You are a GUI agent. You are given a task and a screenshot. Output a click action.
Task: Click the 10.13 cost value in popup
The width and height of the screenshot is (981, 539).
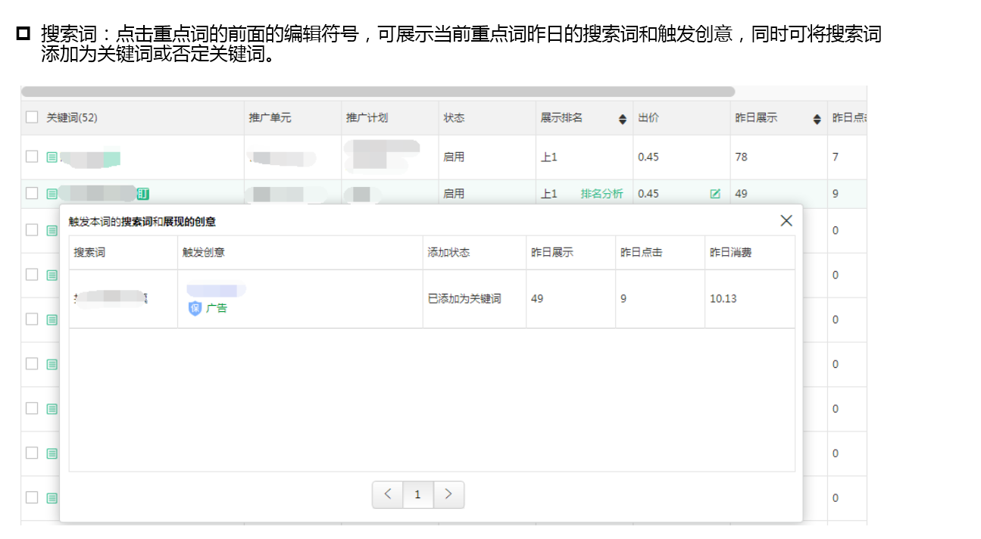pyautogui.click(x=723, y=299)
